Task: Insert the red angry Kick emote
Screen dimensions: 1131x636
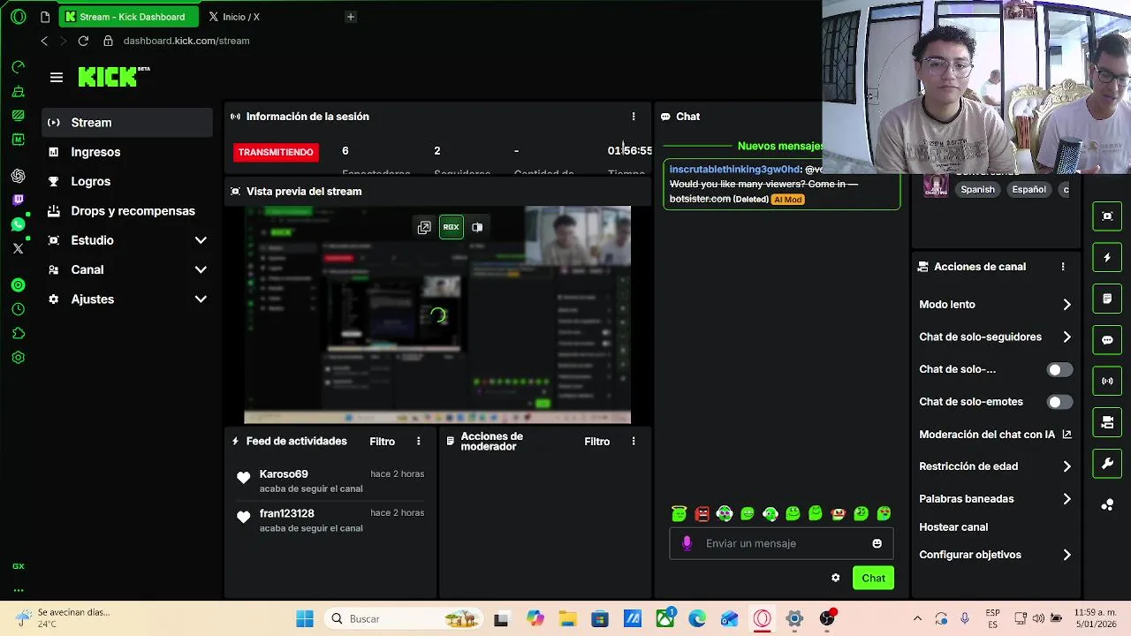Action: [702, 513]
